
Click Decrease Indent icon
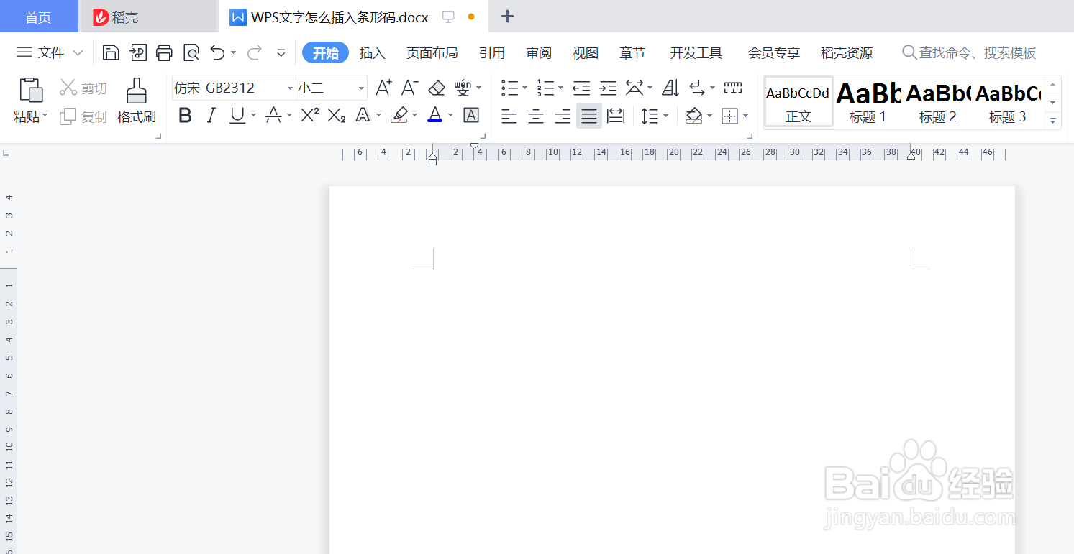[x=581, y=88]
